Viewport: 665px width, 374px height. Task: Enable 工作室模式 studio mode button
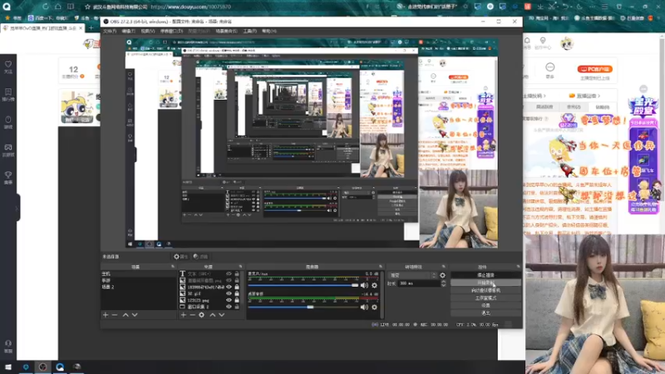coord(485,298)
